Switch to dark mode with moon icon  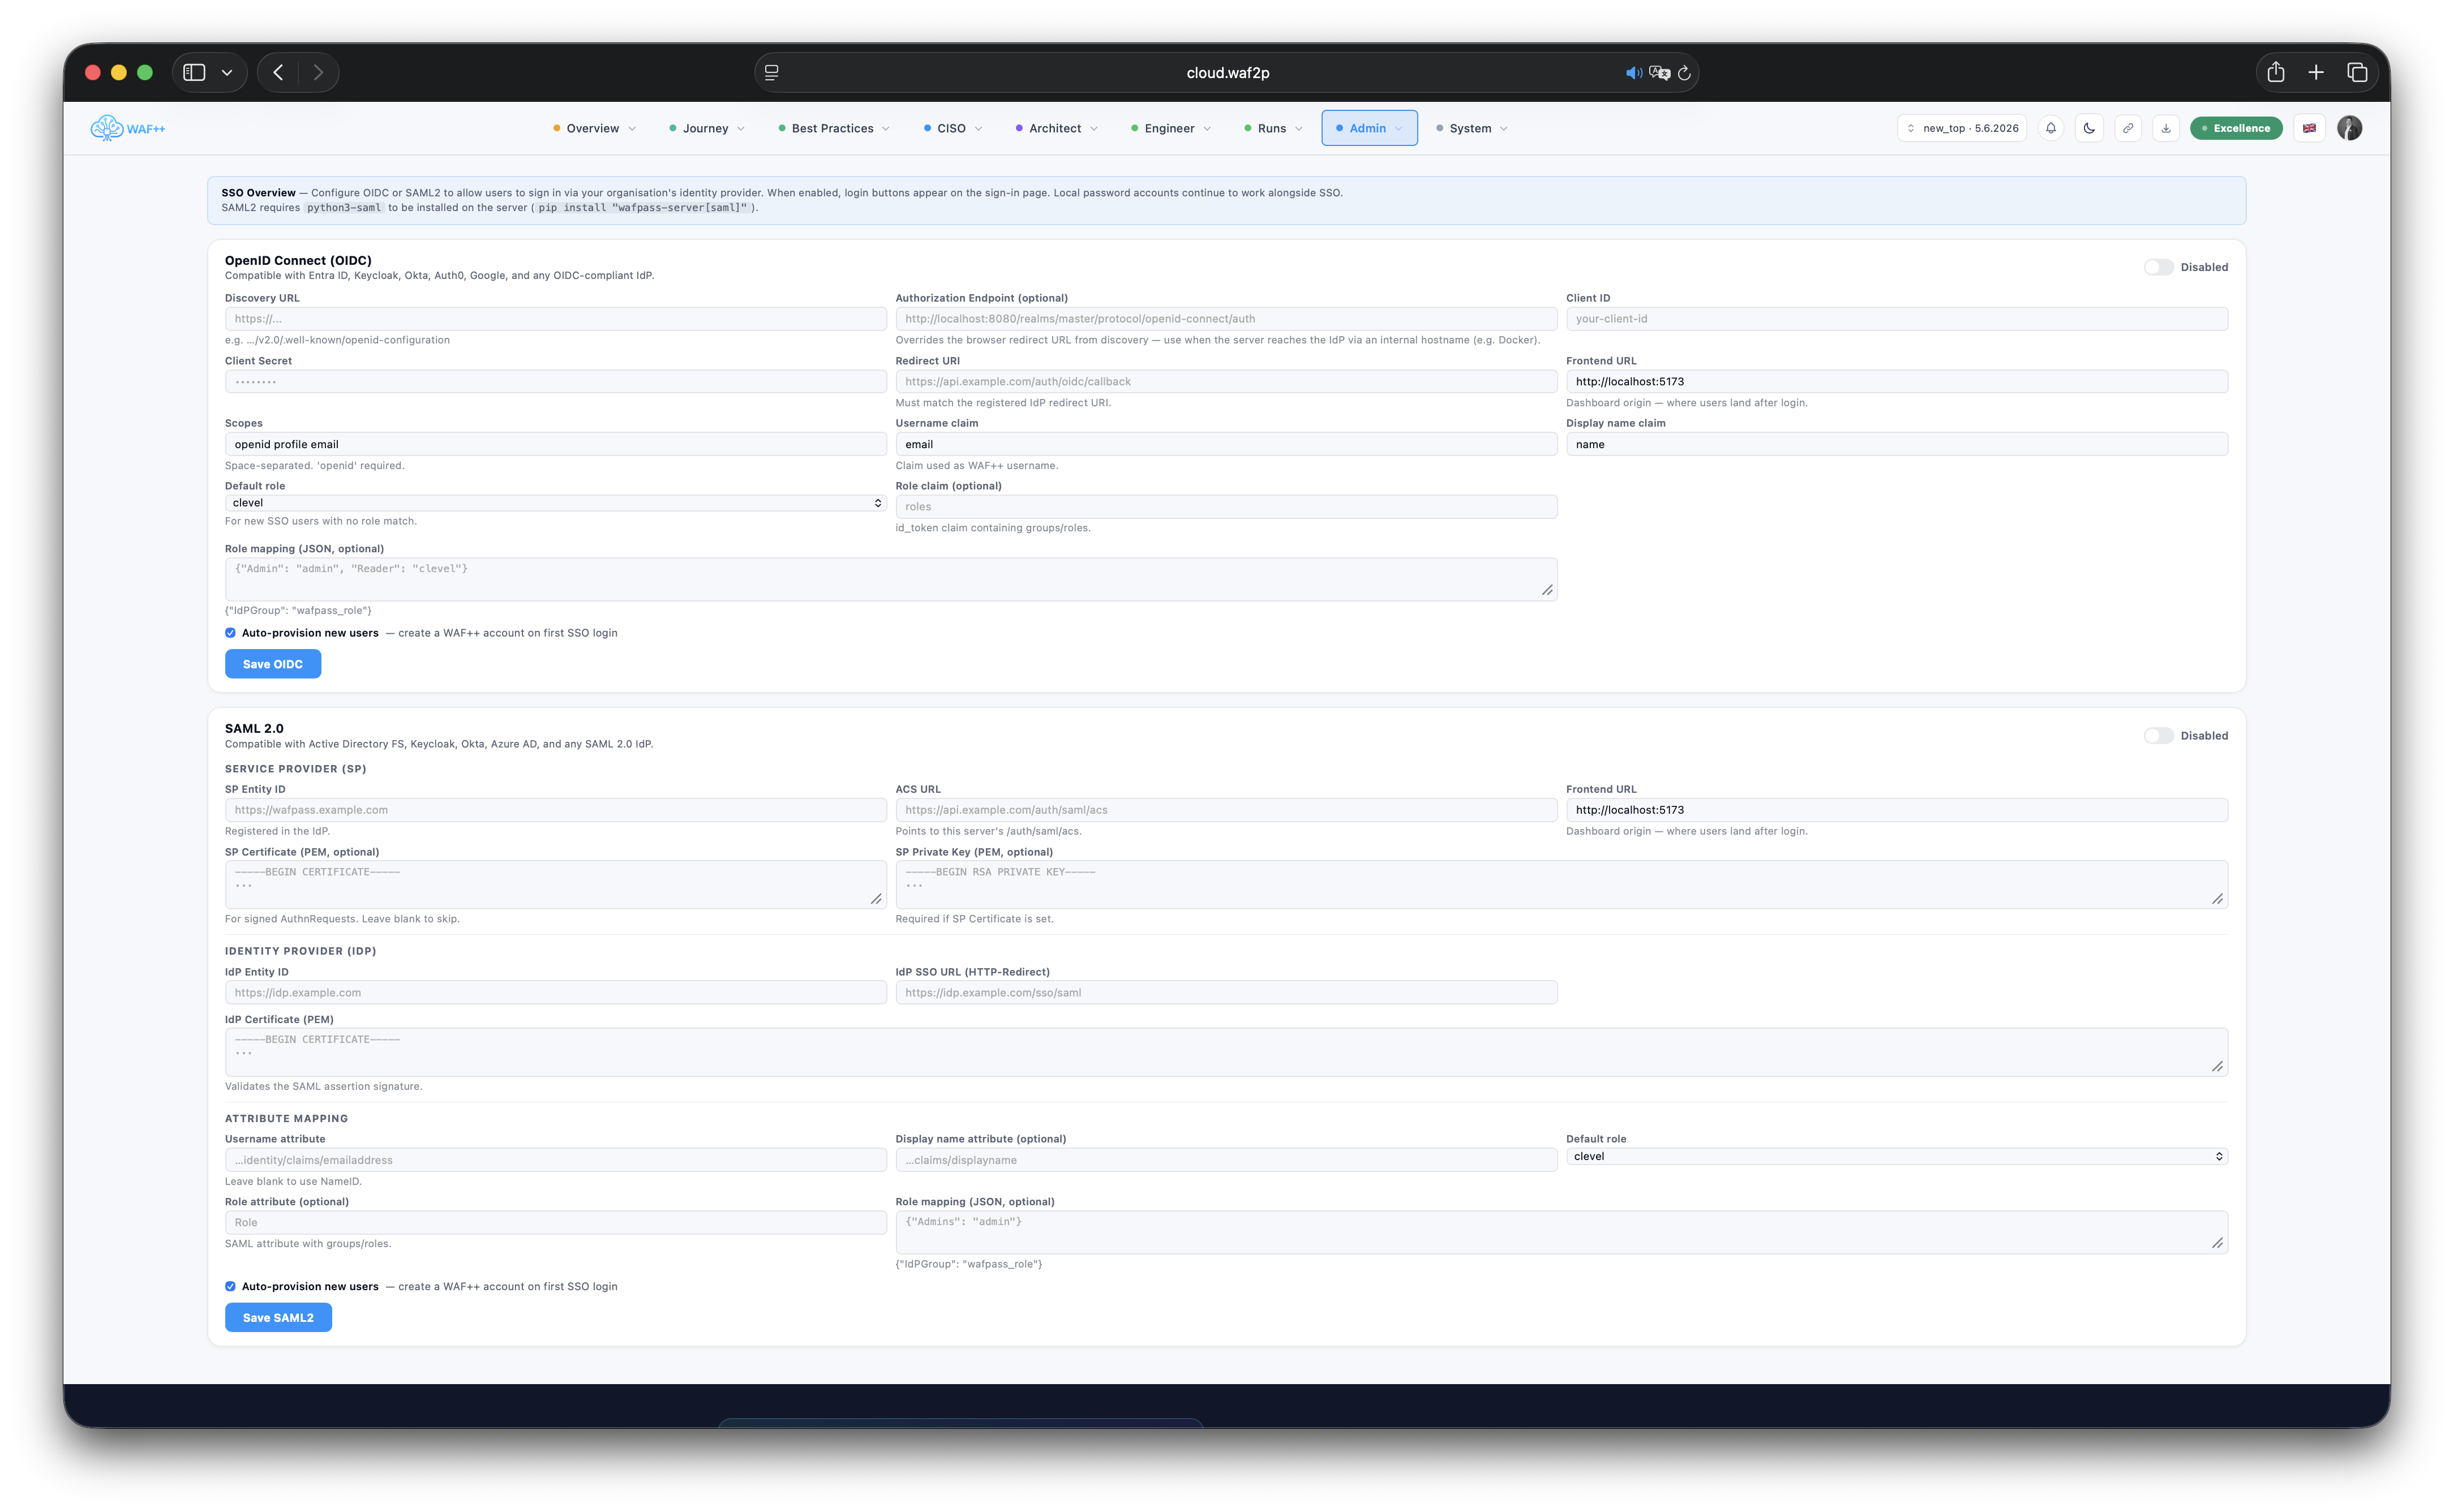pos(2089,128)
